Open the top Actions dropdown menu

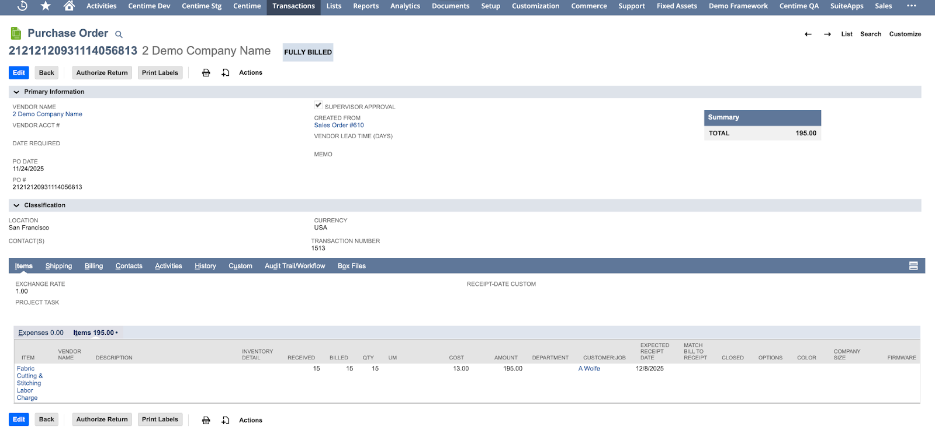250,73
